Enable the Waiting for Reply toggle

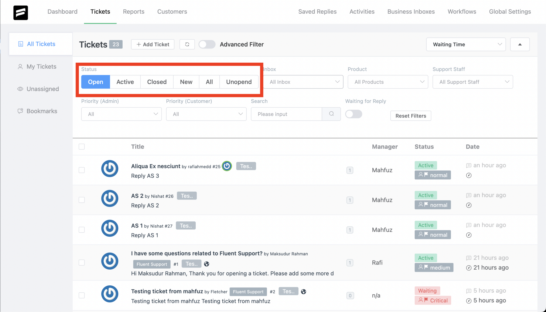[x=354, y=114]
